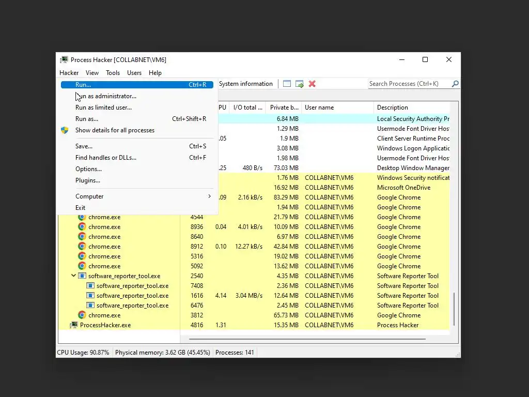Choose Exit from Hacker menu
The width and height of the screenshot is (529, 397).
pyautogui.click(x=137, y=208)
